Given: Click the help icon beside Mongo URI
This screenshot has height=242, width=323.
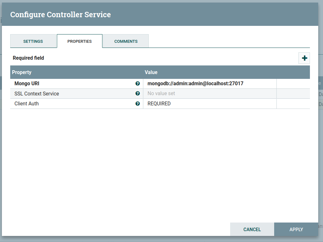Looking at the screenshot, I should [x=138, y=83].
